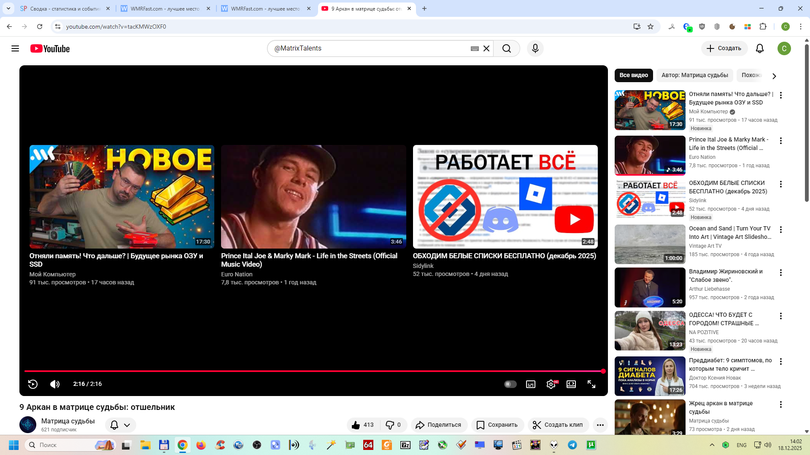Viewport: 810px width, 455px height.
Task: Open video settings gear icon
Action: click(x=551, y=384)
